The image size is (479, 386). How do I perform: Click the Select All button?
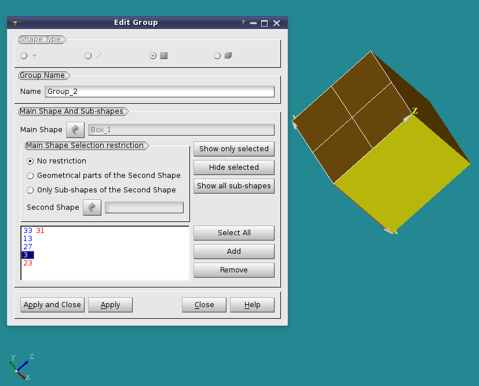(x=234, y=233)
